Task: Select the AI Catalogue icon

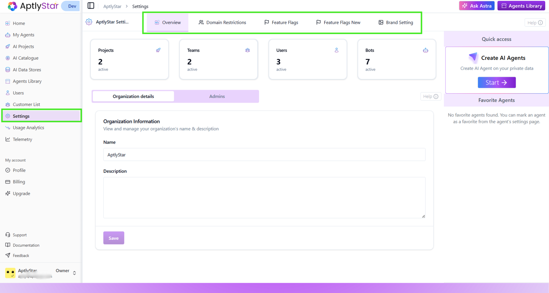Action: click(8, 58)
